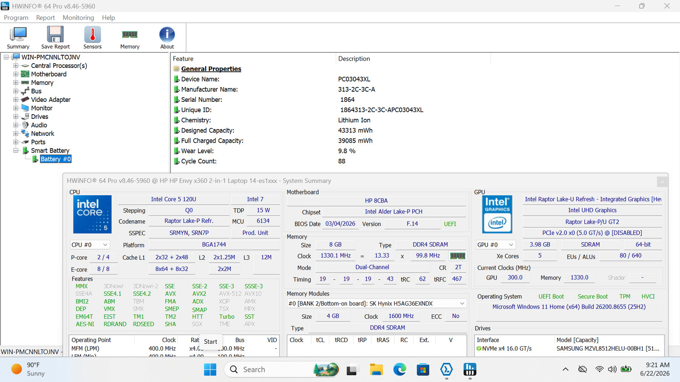Open the Wi-Fi network tray icon

pos(599,369)
